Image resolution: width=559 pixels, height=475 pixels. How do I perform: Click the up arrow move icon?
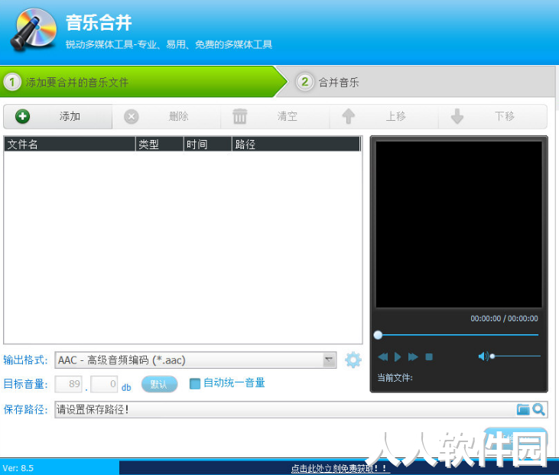click(x=348, y=116)
